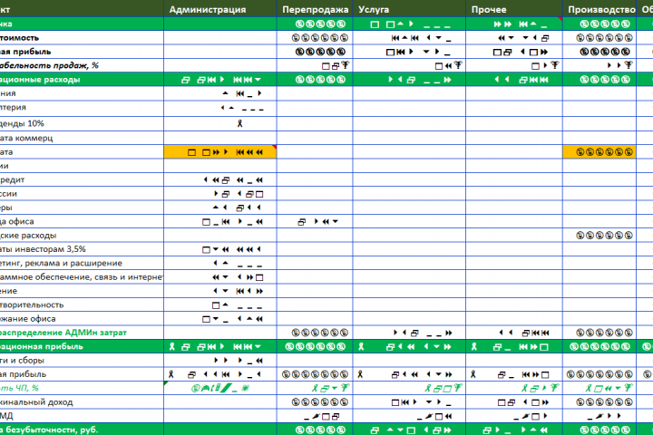Screen dimensions: 653x435
Task: Select the "ржание офиса" row label
Action: tap(27, 318)
